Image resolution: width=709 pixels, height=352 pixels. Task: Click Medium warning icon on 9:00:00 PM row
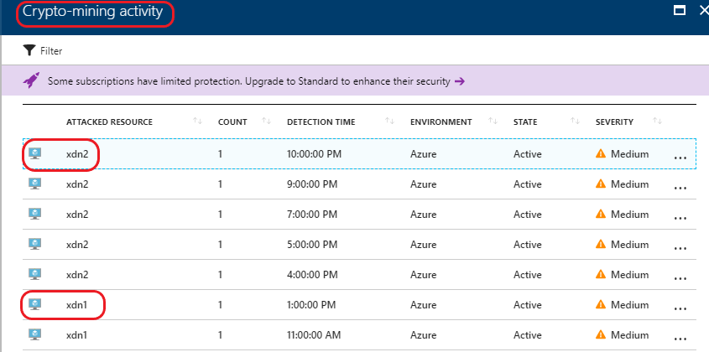coord(601,184)
